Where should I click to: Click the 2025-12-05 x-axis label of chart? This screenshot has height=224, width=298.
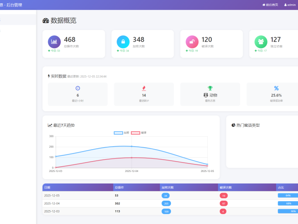click(208, 171)
